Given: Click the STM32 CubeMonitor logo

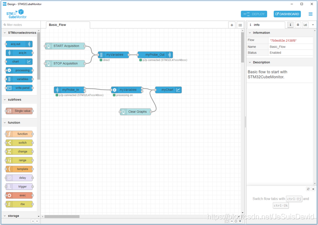Looking at the screenshot, I should point(16,14).
